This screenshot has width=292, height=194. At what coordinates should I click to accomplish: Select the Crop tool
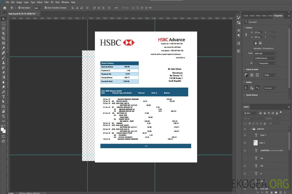3,38
